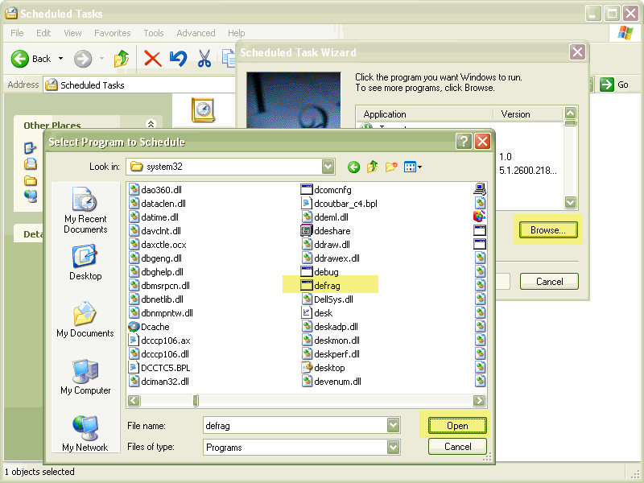The image size is (644, 483).
Task: Select DCCTC5.BPL in file list
Action: [159, 368]
